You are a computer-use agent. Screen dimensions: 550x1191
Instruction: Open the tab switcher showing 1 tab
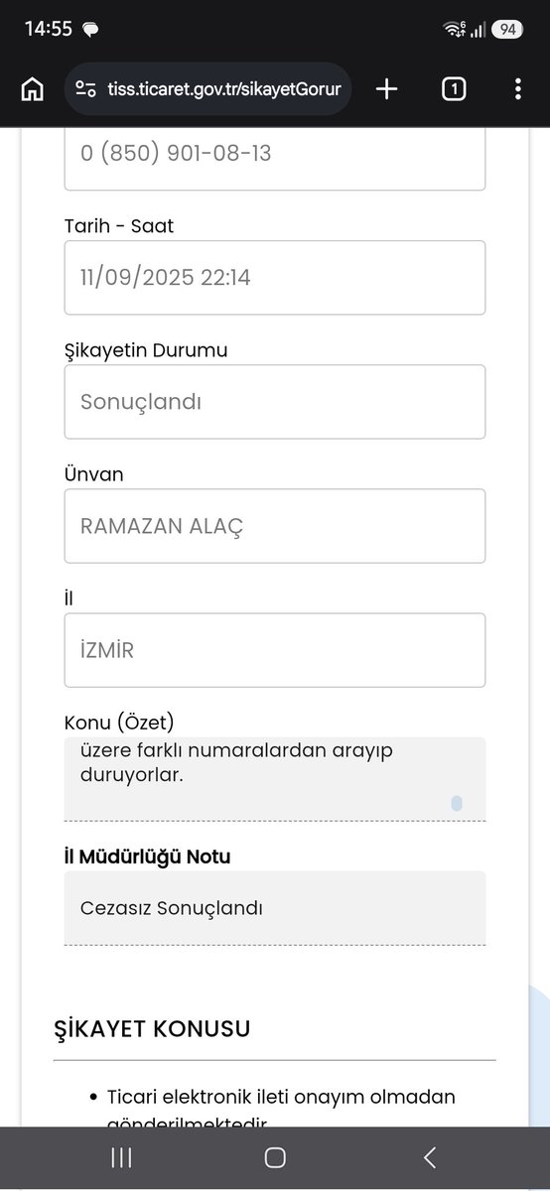click(454, 89)
